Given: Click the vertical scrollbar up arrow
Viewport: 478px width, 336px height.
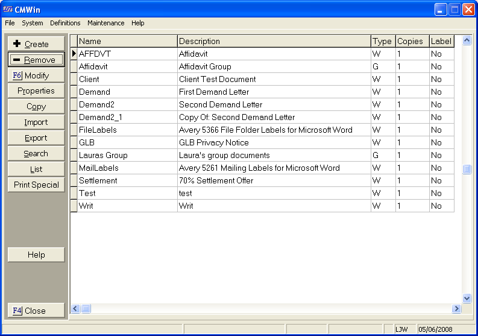Looking at the screenshot, I should (x=467, y=41).
